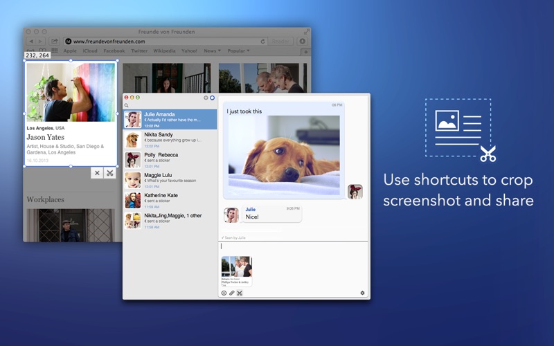Image resolution: width=554 pixels, height=346 pixels.
Task: Cancel the crop selection with X button
Action: tap(97, 173)
